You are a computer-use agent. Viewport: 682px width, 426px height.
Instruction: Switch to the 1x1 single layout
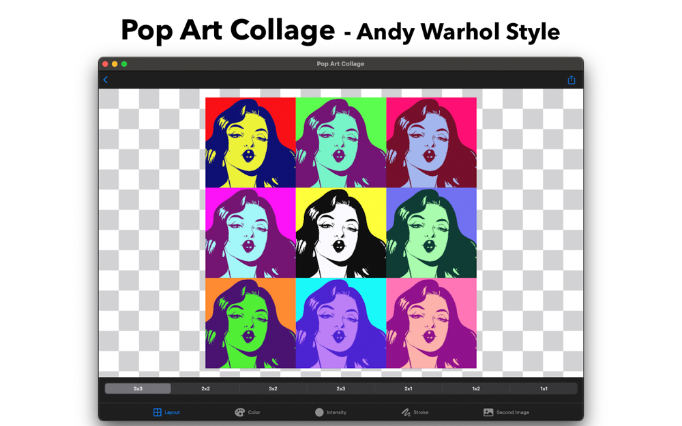[x=544, y=389]
